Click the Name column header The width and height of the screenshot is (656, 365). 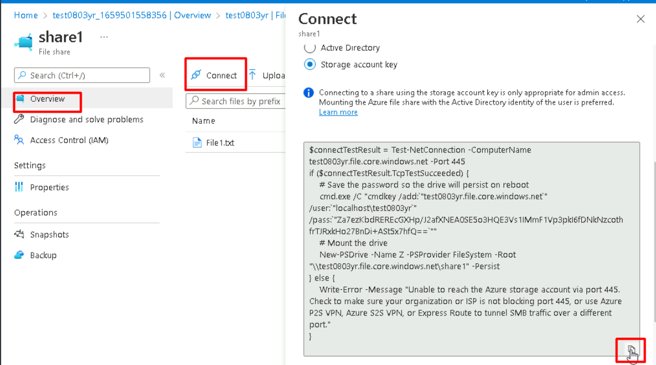203,121
